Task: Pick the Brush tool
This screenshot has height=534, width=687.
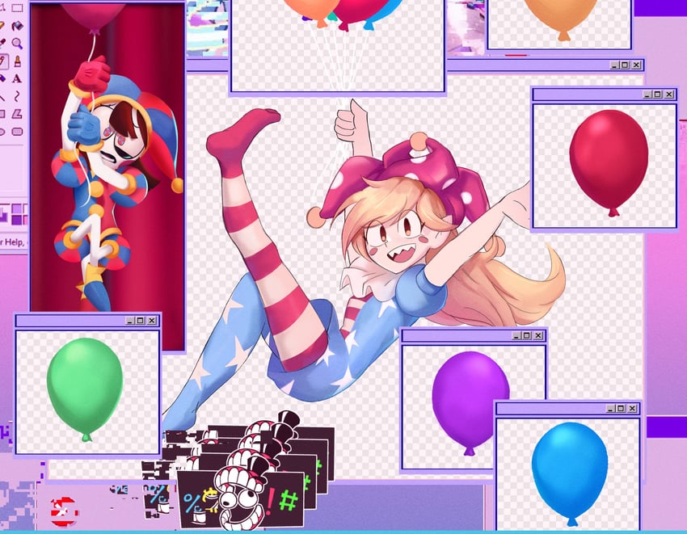Action: 18,61
